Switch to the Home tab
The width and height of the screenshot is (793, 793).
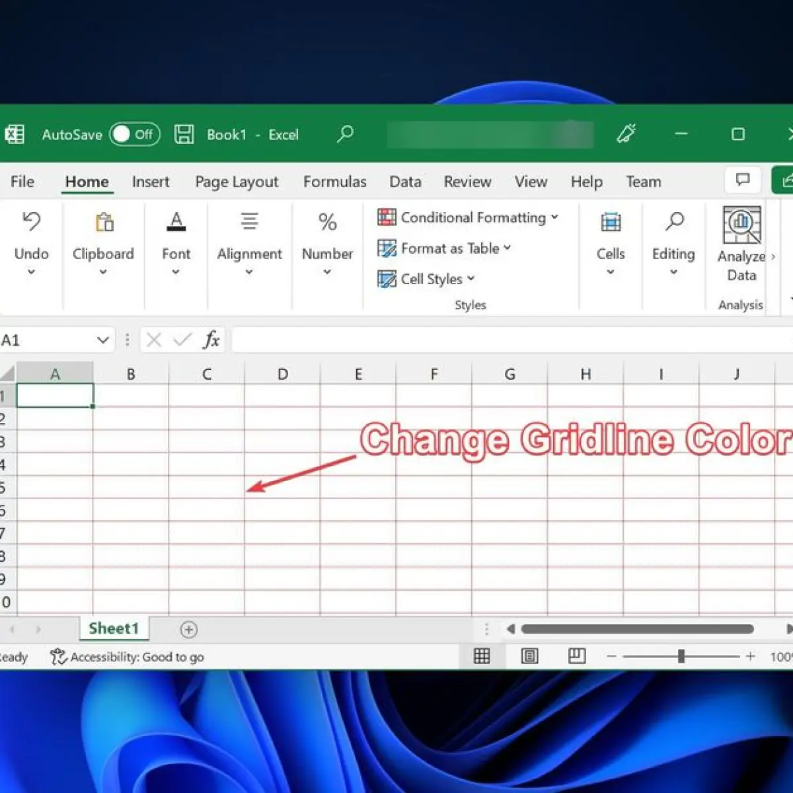click(x=87, y=182)
